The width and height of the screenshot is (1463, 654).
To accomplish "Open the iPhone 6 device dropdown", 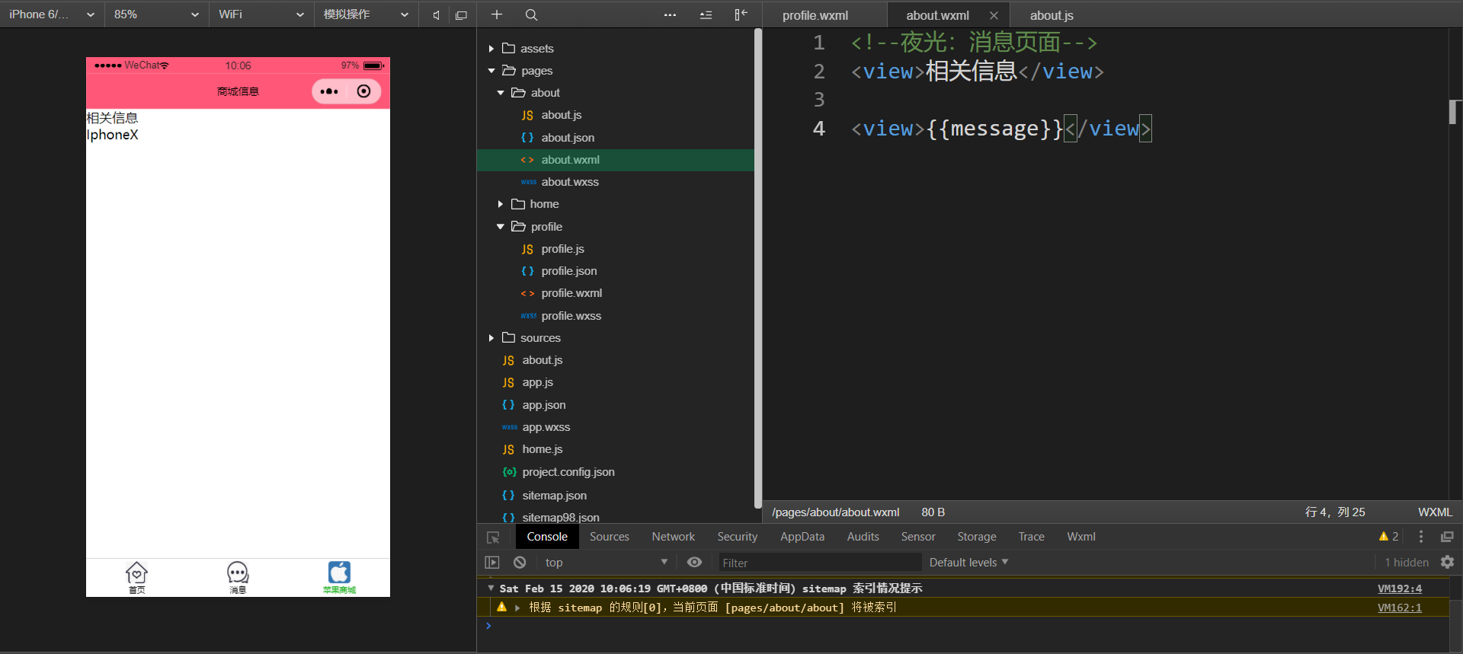I will point(52,14).
